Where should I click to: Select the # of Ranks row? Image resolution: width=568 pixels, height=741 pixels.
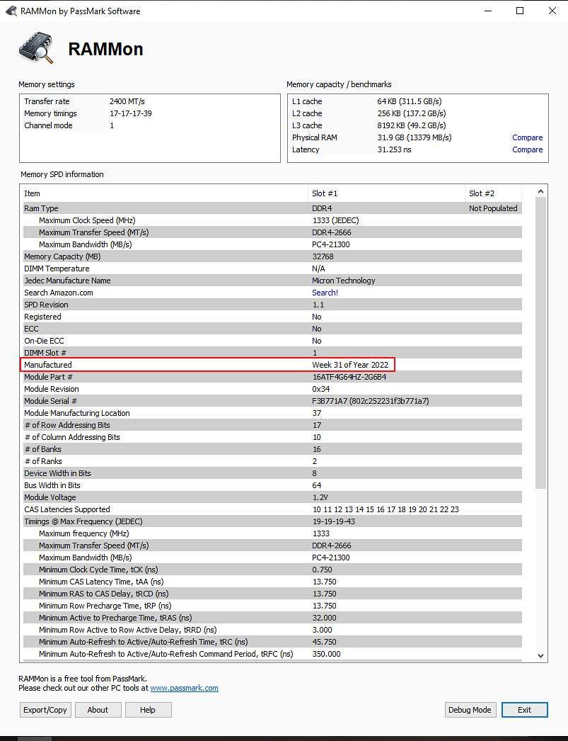[x=272, y=461]
